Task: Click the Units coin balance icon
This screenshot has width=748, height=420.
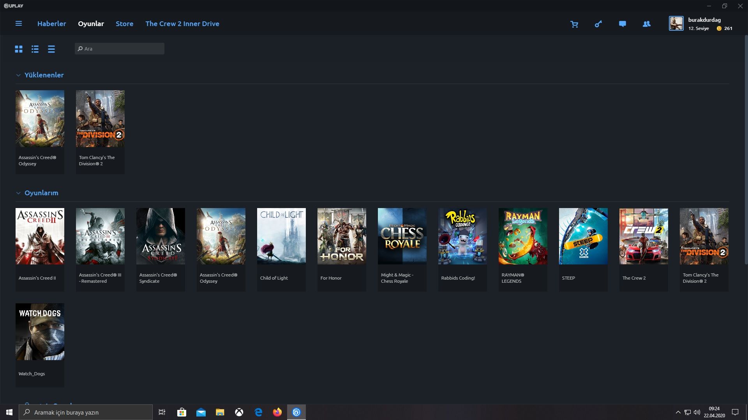Action: tap(719, 28)
